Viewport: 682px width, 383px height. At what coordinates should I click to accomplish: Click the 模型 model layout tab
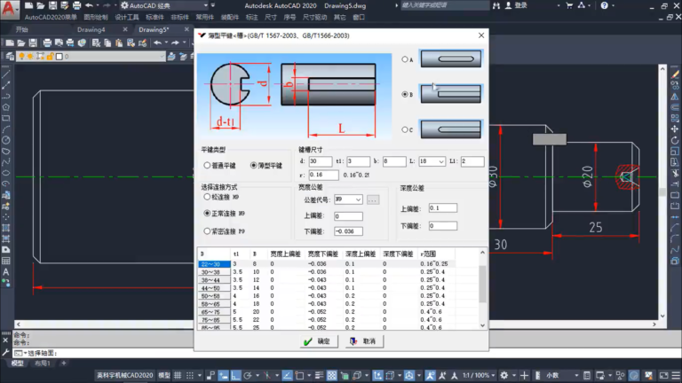[x=18, y=363]
